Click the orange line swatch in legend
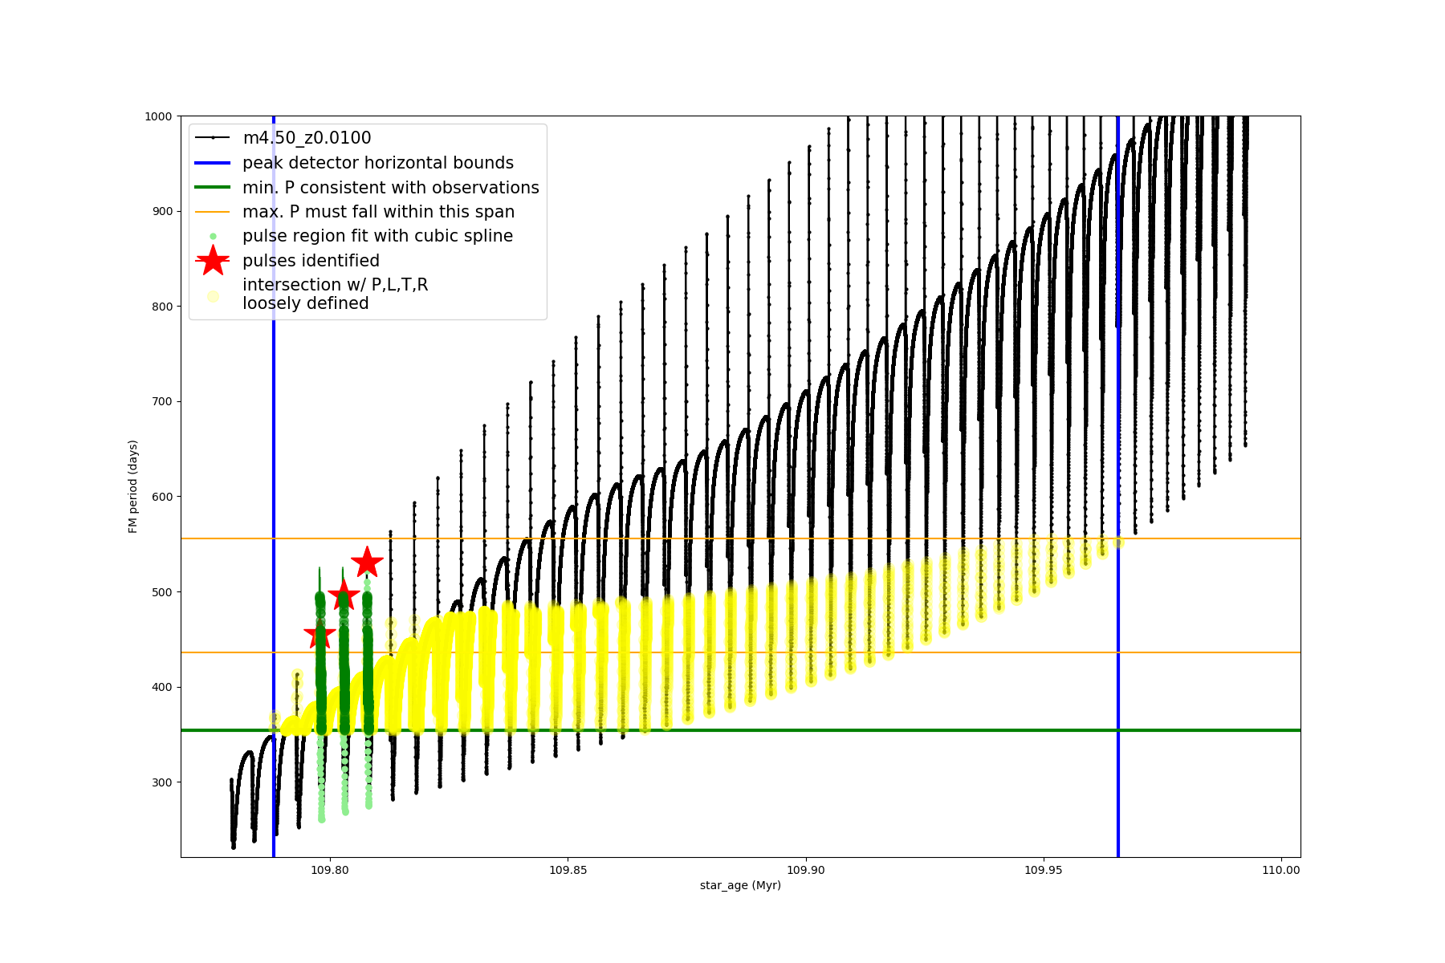1445x963 pixels. [x=213, y=212]
